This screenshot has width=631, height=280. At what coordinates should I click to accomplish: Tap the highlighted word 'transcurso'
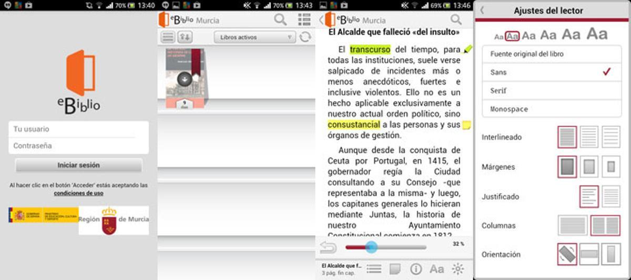[x=370, y=49]
